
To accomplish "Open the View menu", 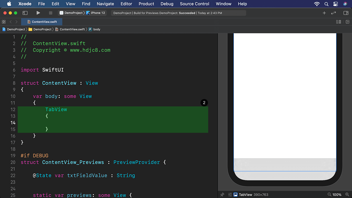I will coord(70,4).
